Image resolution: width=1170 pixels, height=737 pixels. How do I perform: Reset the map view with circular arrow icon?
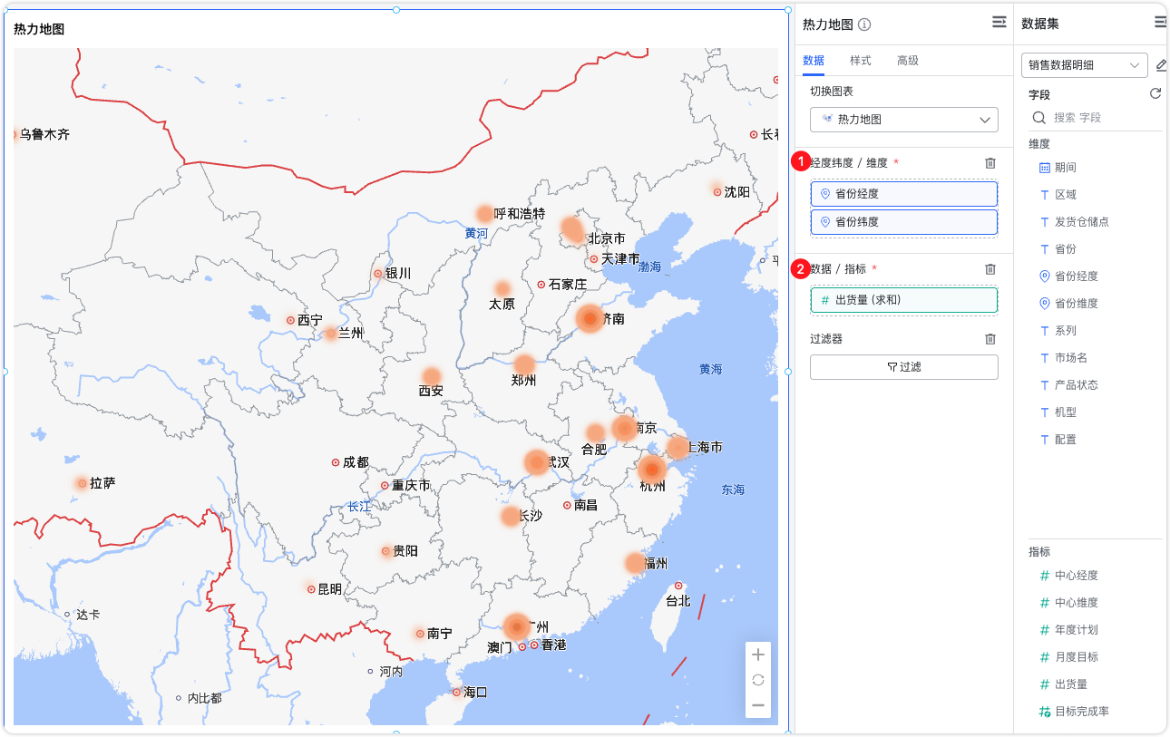coord(757,681)
